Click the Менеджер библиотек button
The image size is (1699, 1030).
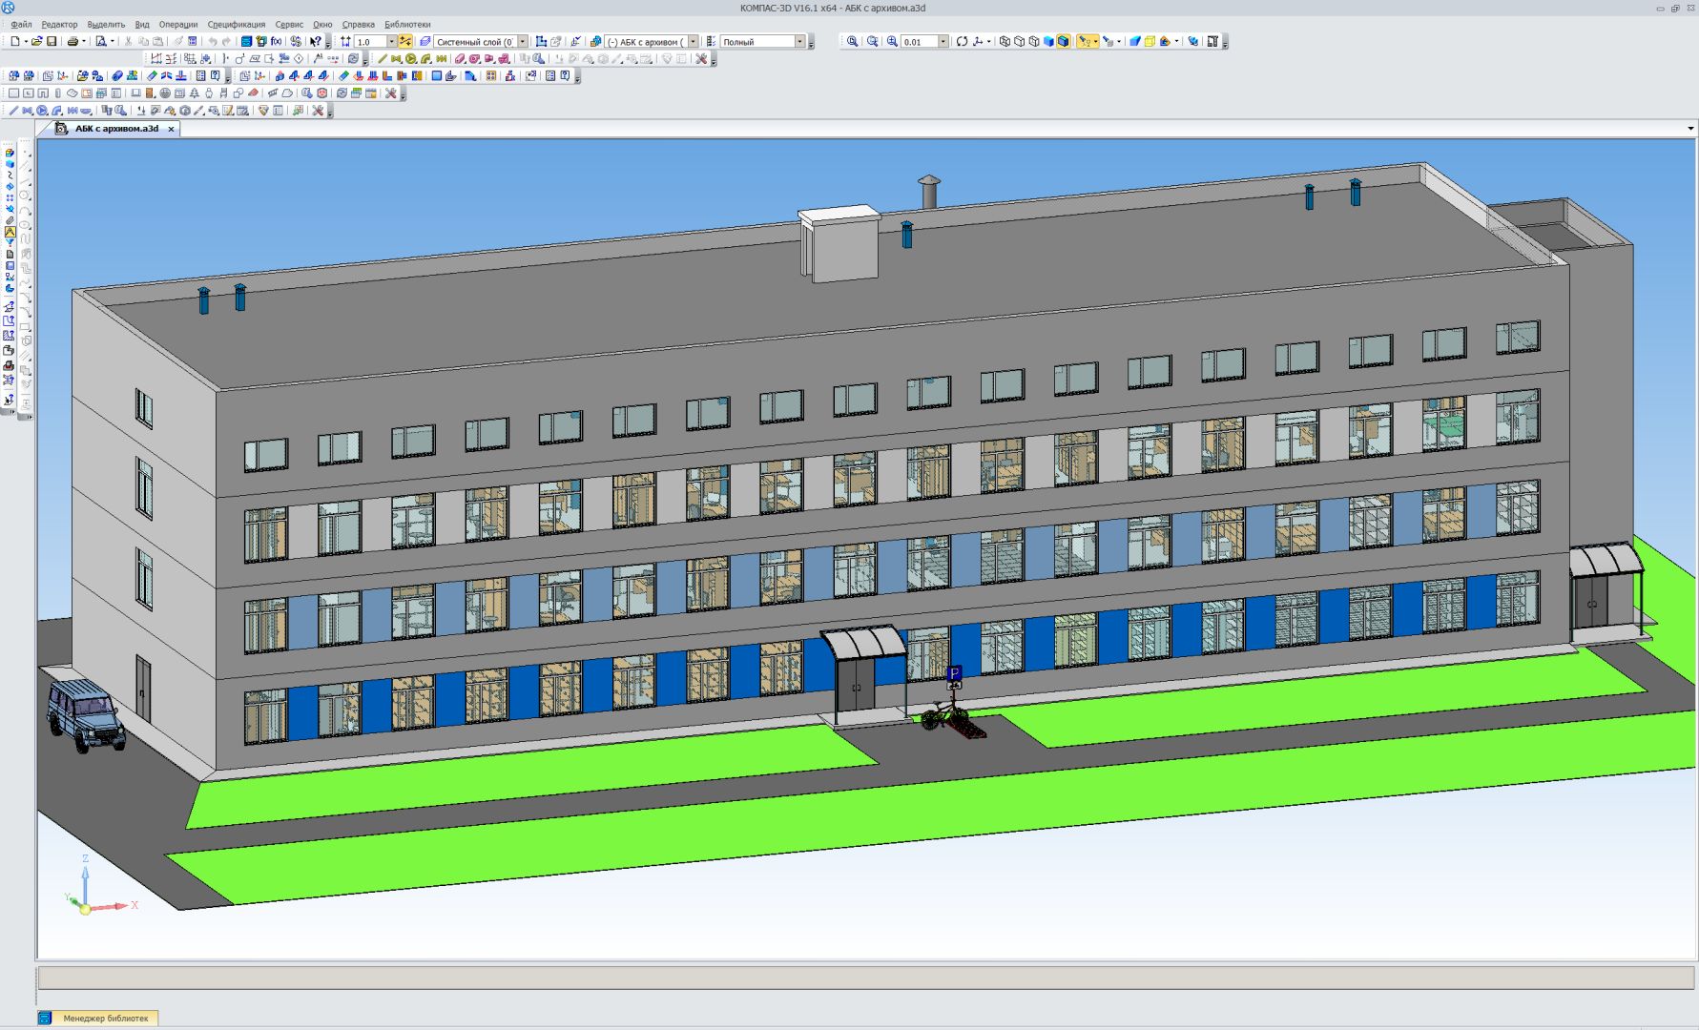(105, 1019)
